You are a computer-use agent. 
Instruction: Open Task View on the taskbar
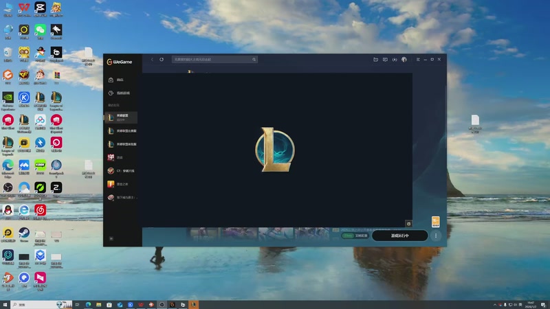pyautogui.click(x=78, y=305)
